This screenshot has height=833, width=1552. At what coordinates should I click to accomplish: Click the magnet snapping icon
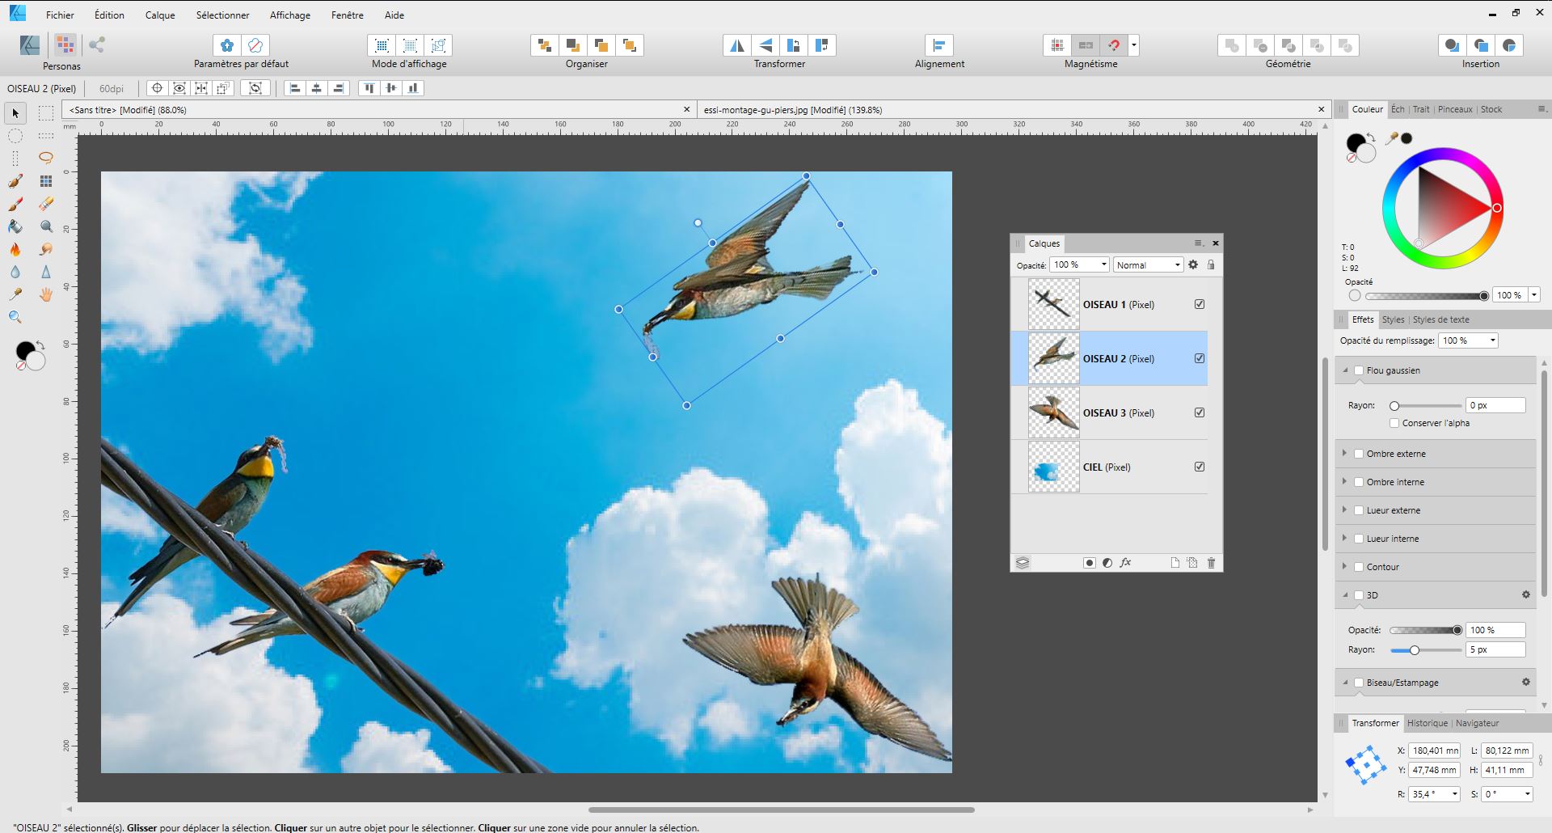click(1114, 45)
